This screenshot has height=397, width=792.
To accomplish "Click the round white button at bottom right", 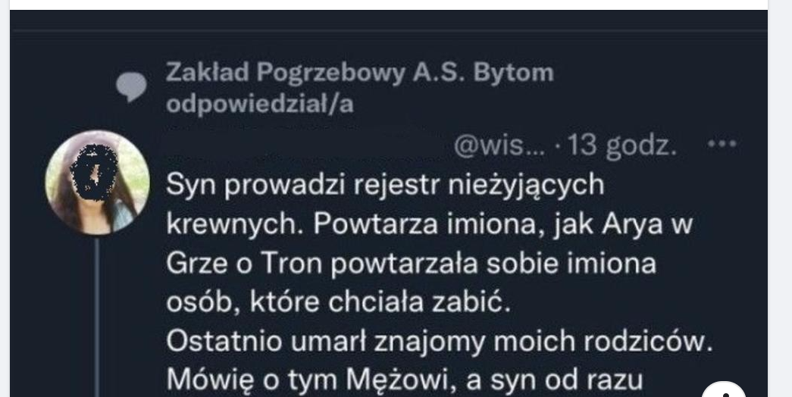I will click(724, 392).
